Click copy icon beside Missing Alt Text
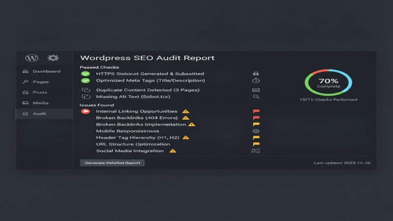This screenshot has width=393, height=221. coord(86,97)
